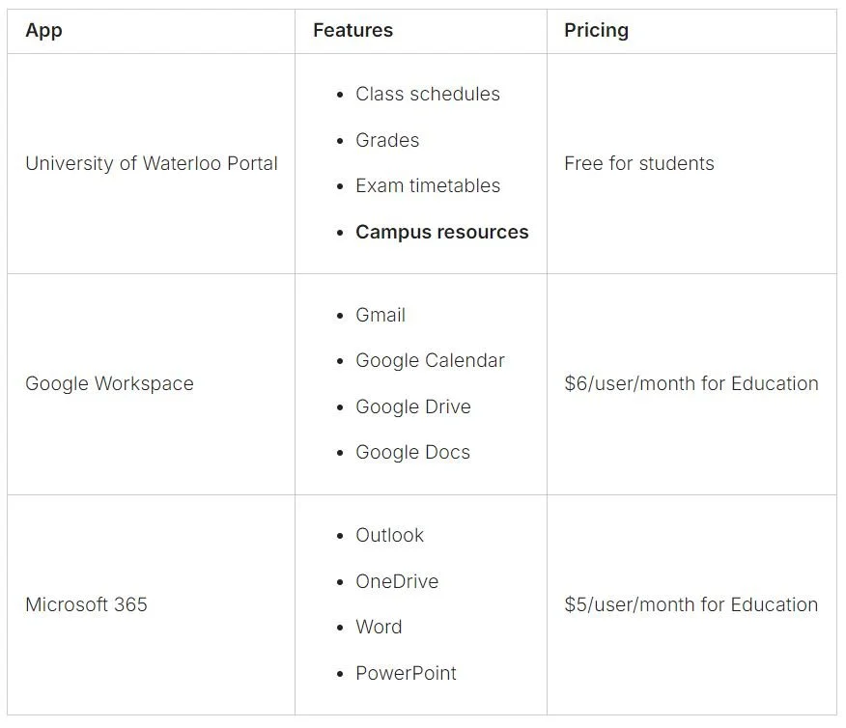Click the bold Campus resources text
Image resolution: width=846 pixels, height=728 pixels.
pyautogui.click(x=442, y=232)
